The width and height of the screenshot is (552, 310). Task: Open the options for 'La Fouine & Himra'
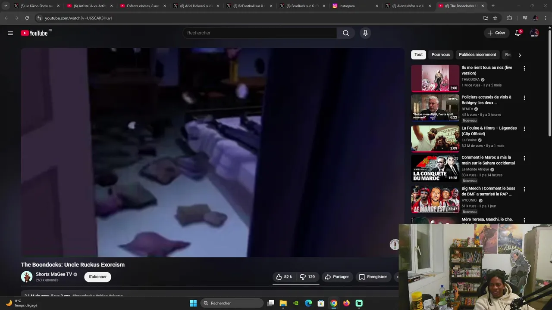[524, 129]
